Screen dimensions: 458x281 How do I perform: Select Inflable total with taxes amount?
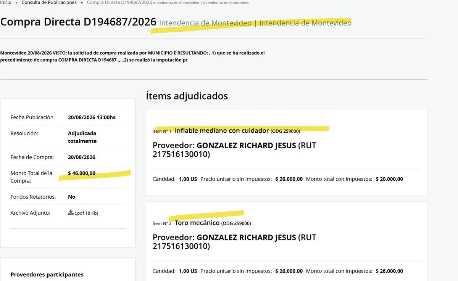tap(389, 179)
